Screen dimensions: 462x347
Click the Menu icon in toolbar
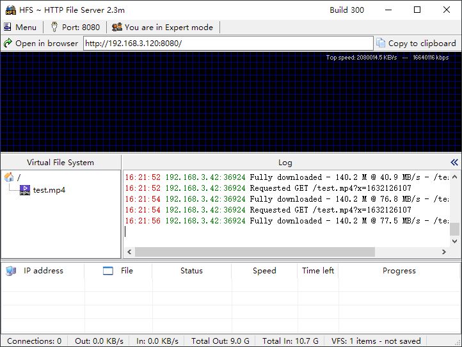click(8, 27)
